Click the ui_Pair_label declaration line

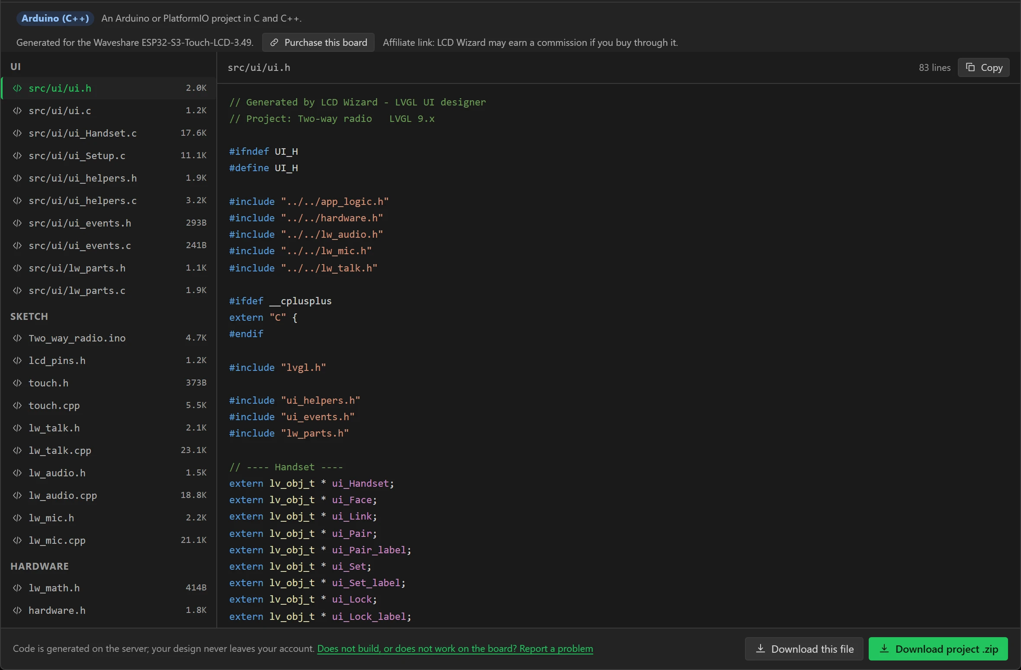[x=320, y=550]
